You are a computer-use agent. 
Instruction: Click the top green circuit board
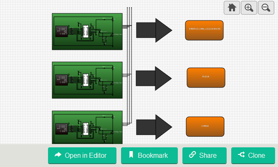click(x=87, y=31)
